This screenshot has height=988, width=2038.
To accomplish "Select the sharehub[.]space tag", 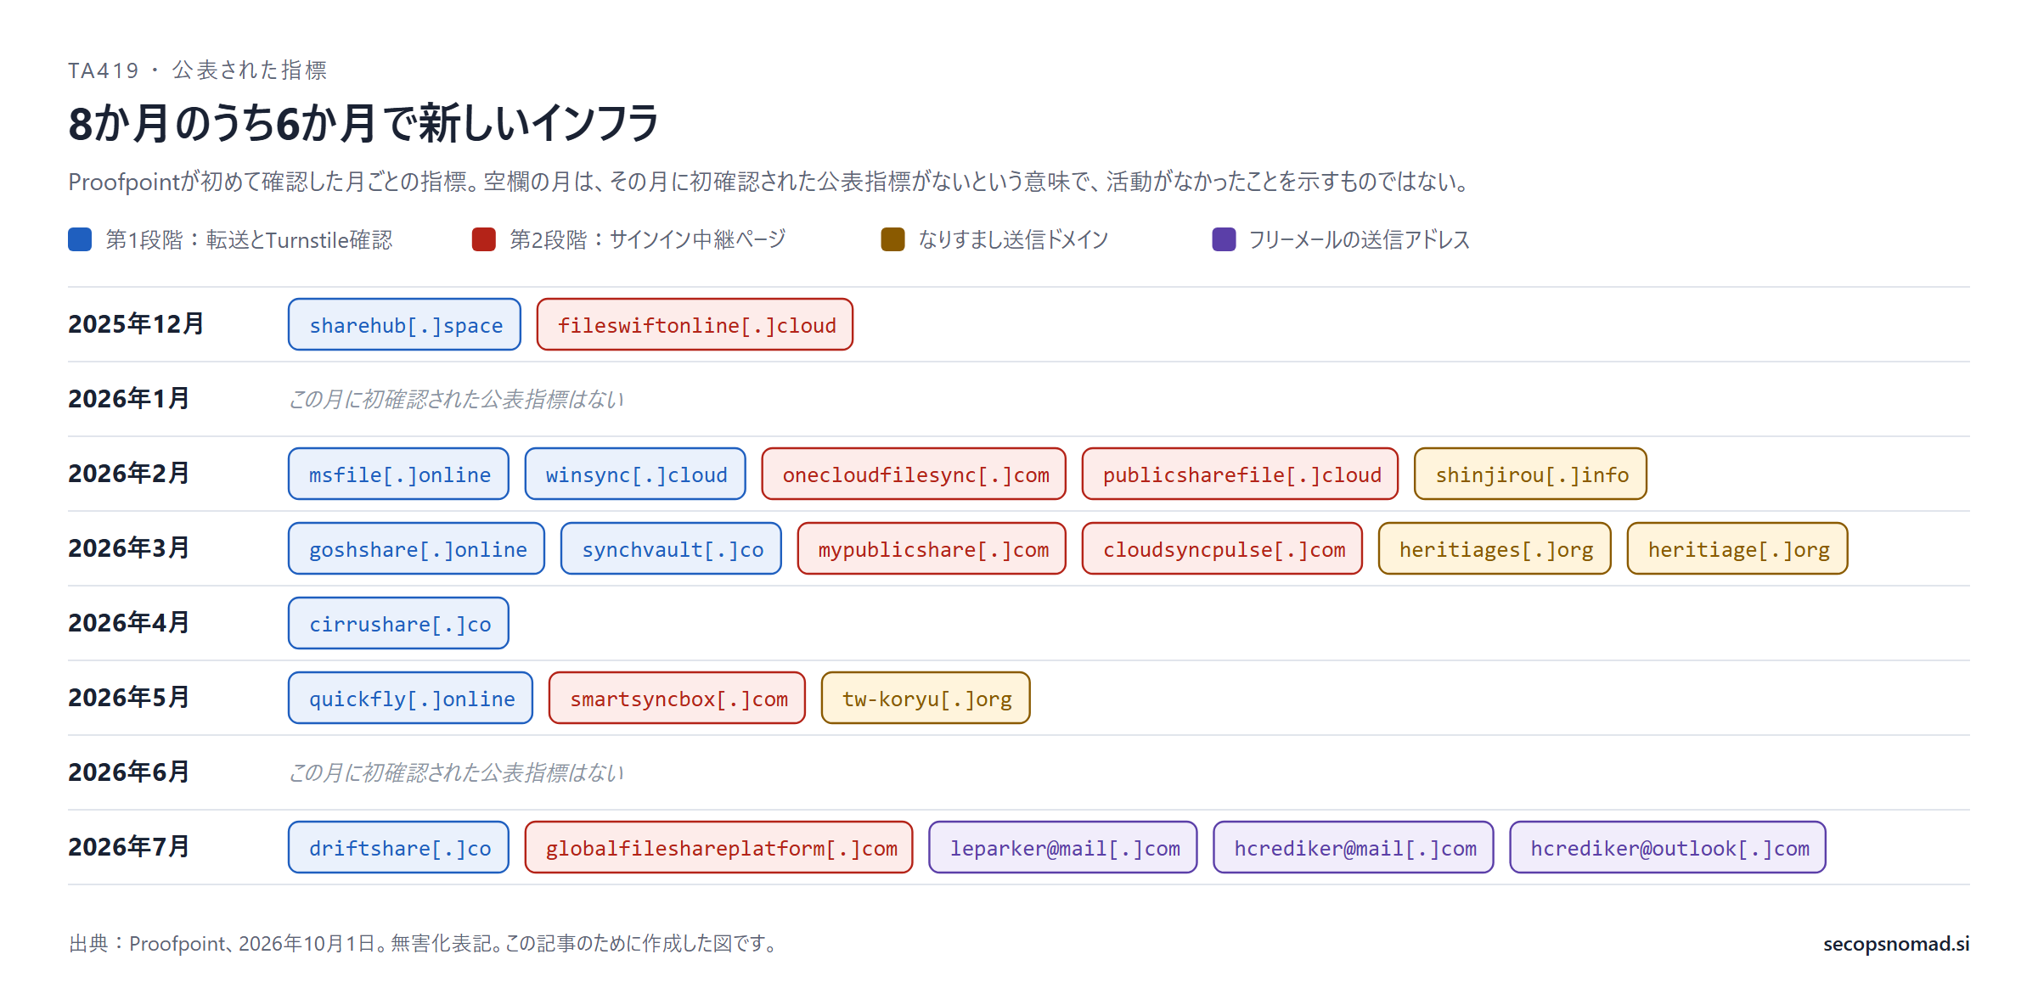I will tap(405, 324).
